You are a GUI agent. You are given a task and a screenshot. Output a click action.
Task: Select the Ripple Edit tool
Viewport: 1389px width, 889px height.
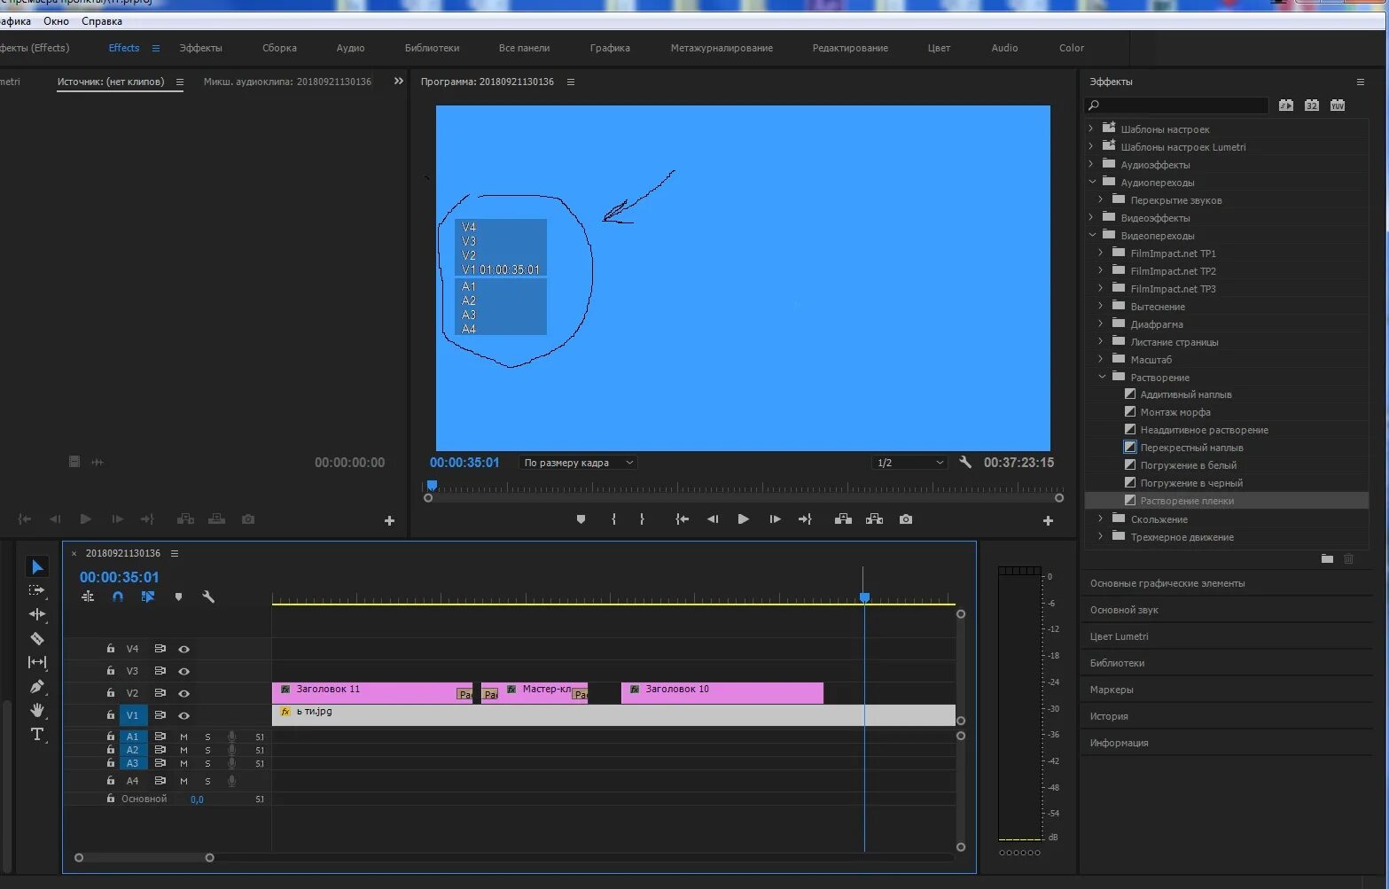coord(37,614)
